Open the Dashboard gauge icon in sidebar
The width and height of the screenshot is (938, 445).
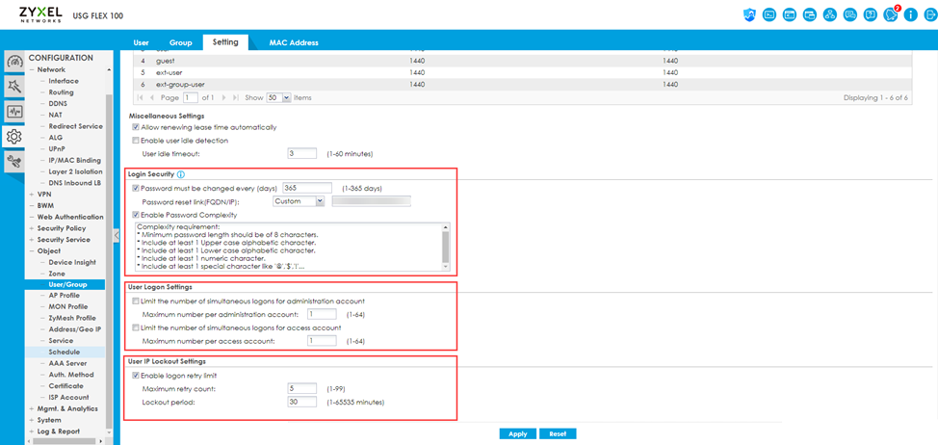14,63
